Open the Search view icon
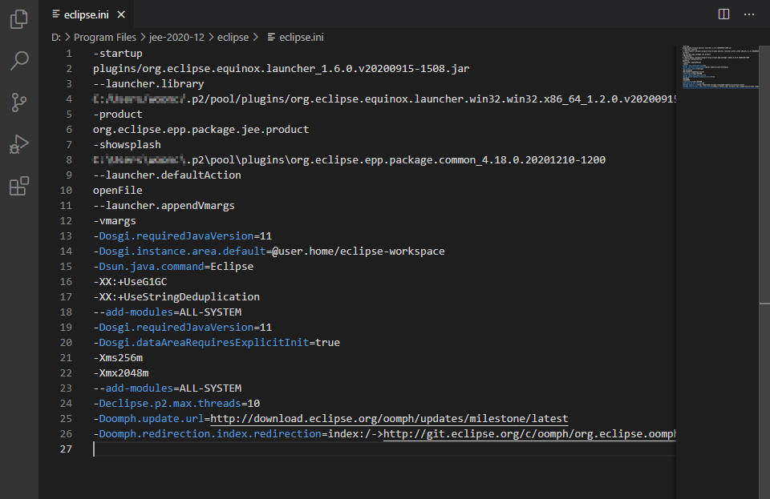Viewport: 770px width, 499px height. point(19,61)
